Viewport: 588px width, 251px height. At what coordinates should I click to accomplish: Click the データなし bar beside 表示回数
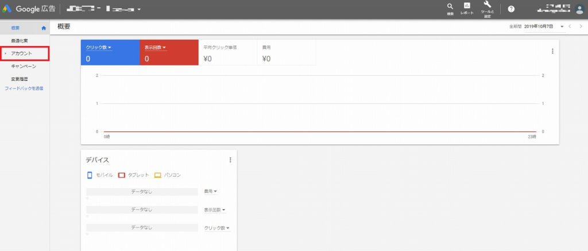pyautogui.click(x=142, y=210)
